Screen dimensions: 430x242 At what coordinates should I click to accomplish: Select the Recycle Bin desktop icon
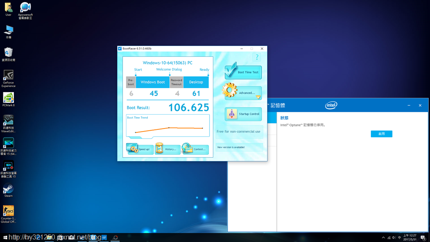[x=8, y=54]
